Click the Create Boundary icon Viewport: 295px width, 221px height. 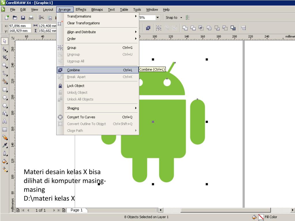233,28
